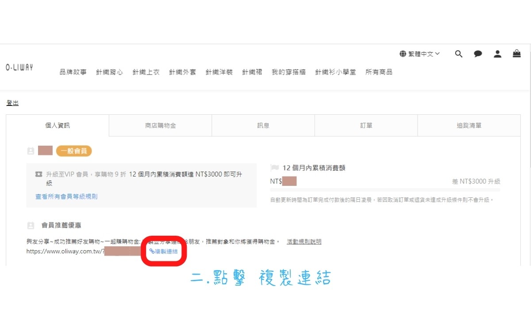The image size is (531, 309).
Task: Click the flag icon beside 12 個月內累積消費額
Action: click(x=274, y=168)
